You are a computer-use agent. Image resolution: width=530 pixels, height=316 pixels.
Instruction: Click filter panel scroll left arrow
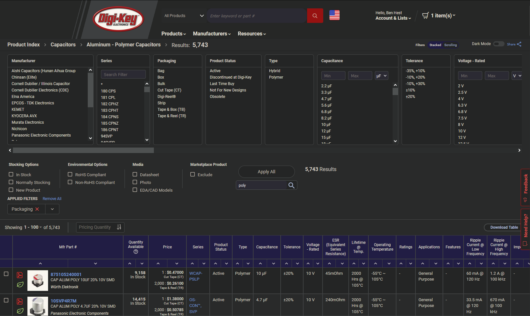10,150
